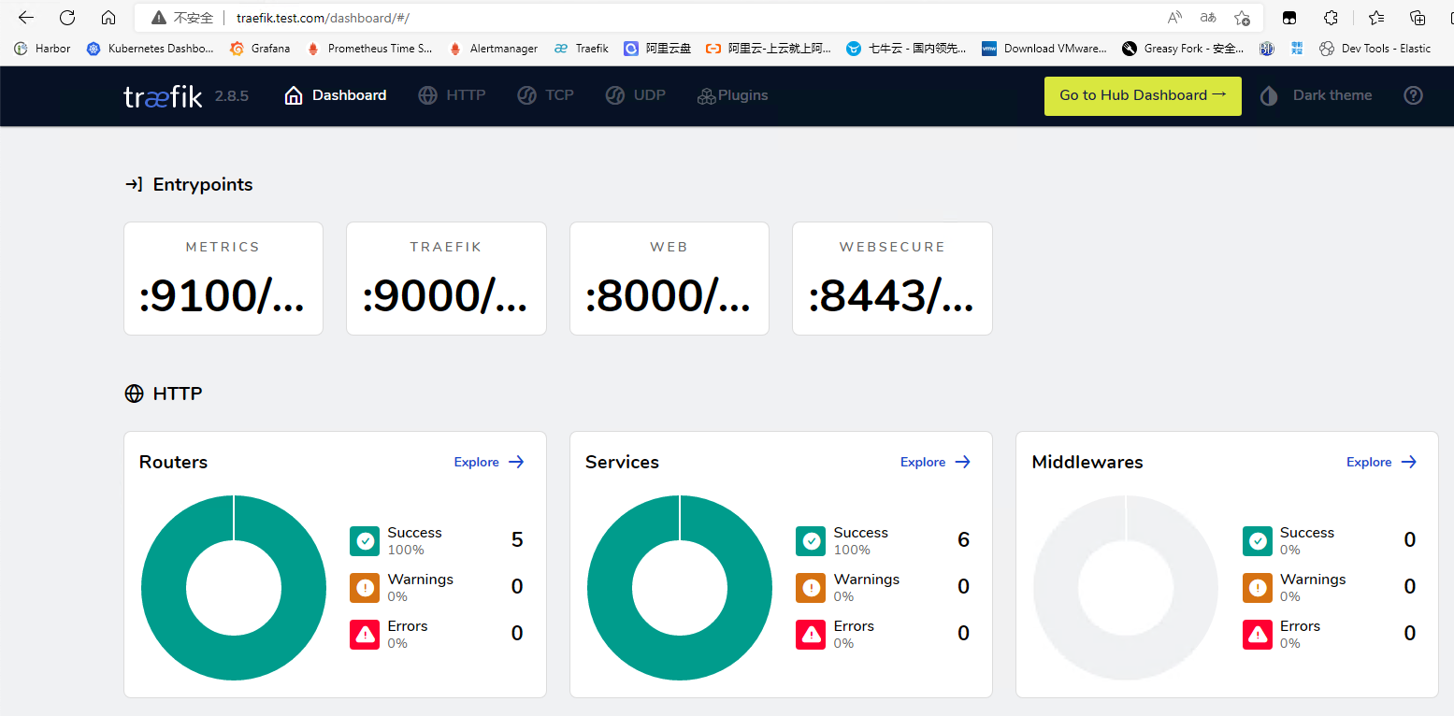Click the help question mark icon
This screenshot has width=1454, height=716.
pyautogui.click(x=1413, y=95)
